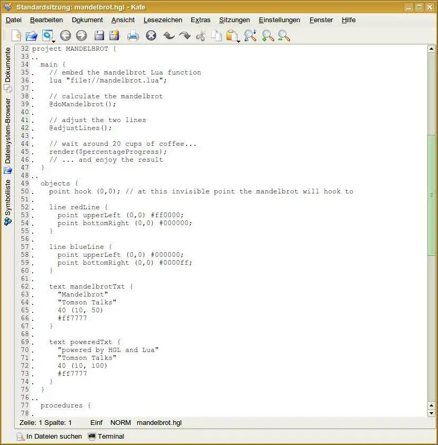Open the Sitzungen menu
438x445 pixels.
235,20
